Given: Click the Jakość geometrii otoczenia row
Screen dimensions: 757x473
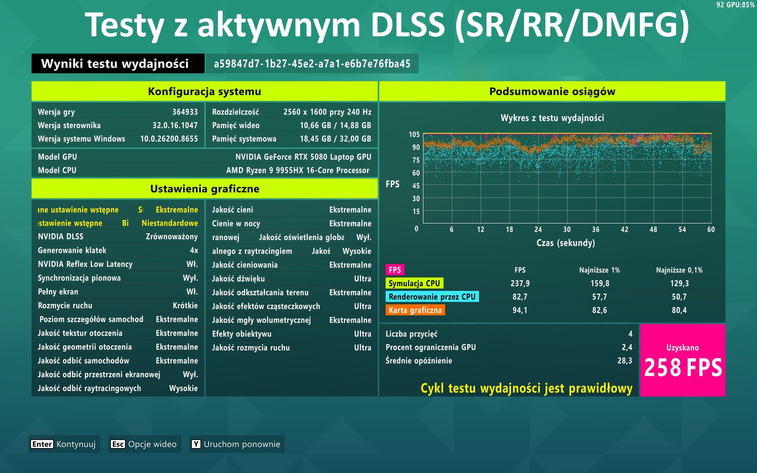Looking at the screenshot, I should [118, 347].
